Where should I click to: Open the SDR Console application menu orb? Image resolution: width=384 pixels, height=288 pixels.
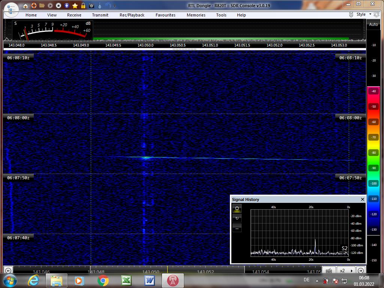11,10
